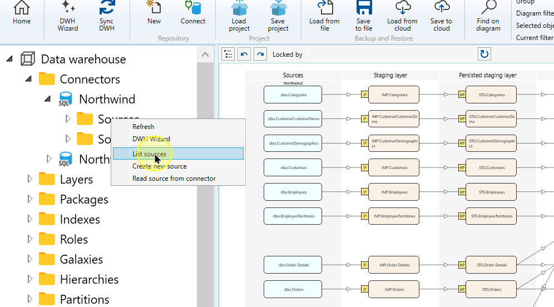Click Load from cloud

(x=402, y=16)
